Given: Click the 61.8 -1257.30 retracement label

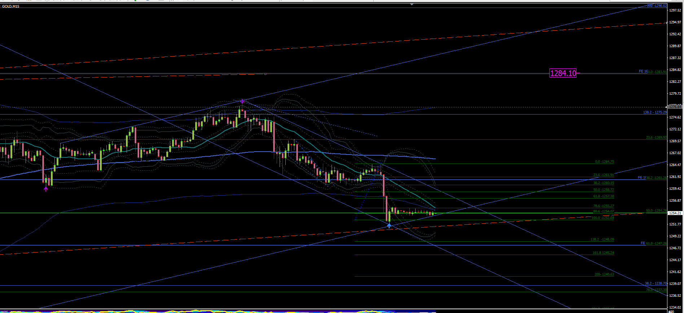Looking at the screenshot, I should pyautogui.click(x=604, y=196).
